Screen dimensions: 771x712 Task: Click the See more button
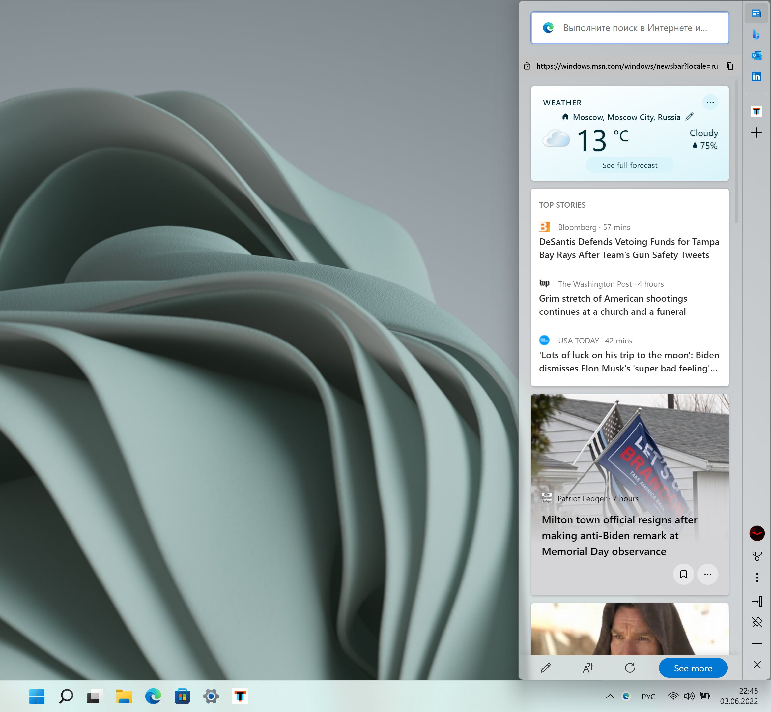(x=693, y=668)
